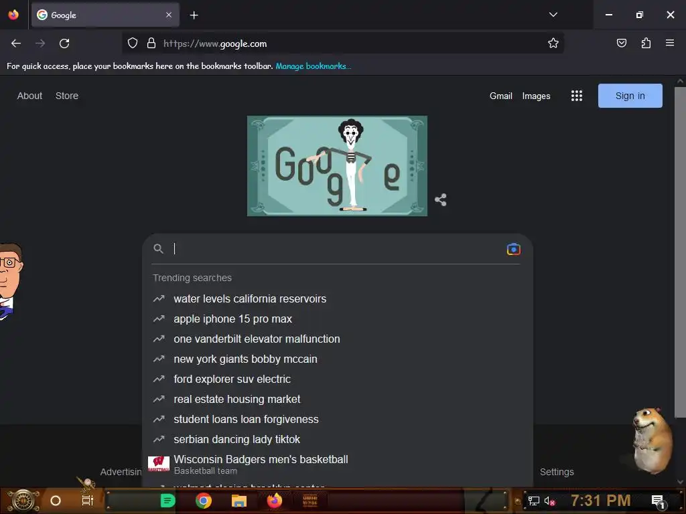Open Task View icon on taskbar
This screenshot has width=686, height=514.
point(88,501)
